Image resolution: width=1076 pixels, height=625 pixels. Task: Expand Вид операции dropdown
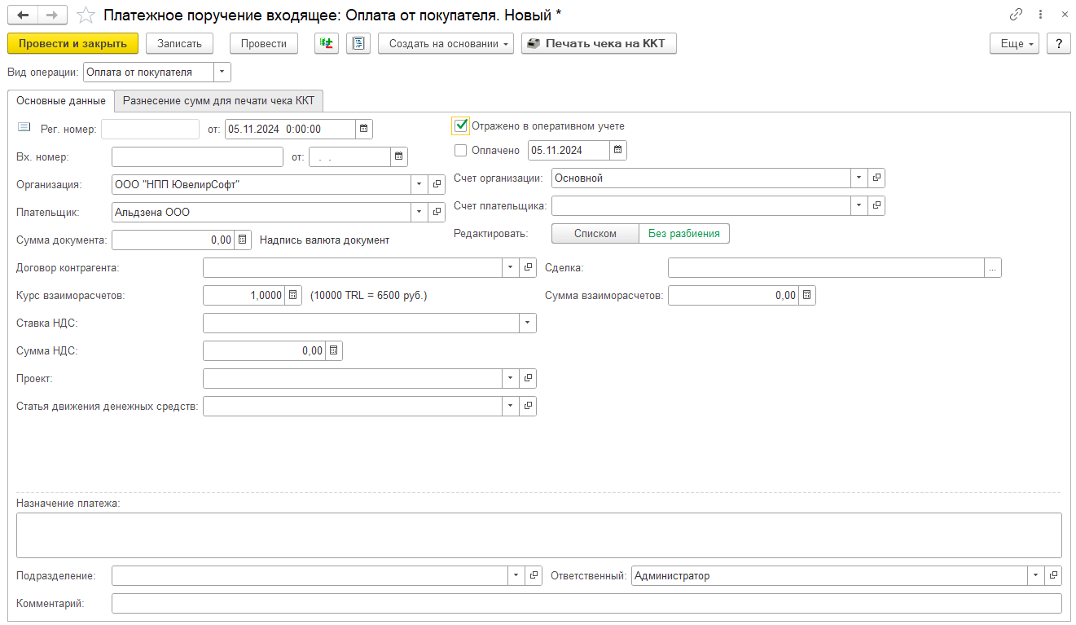222,72
